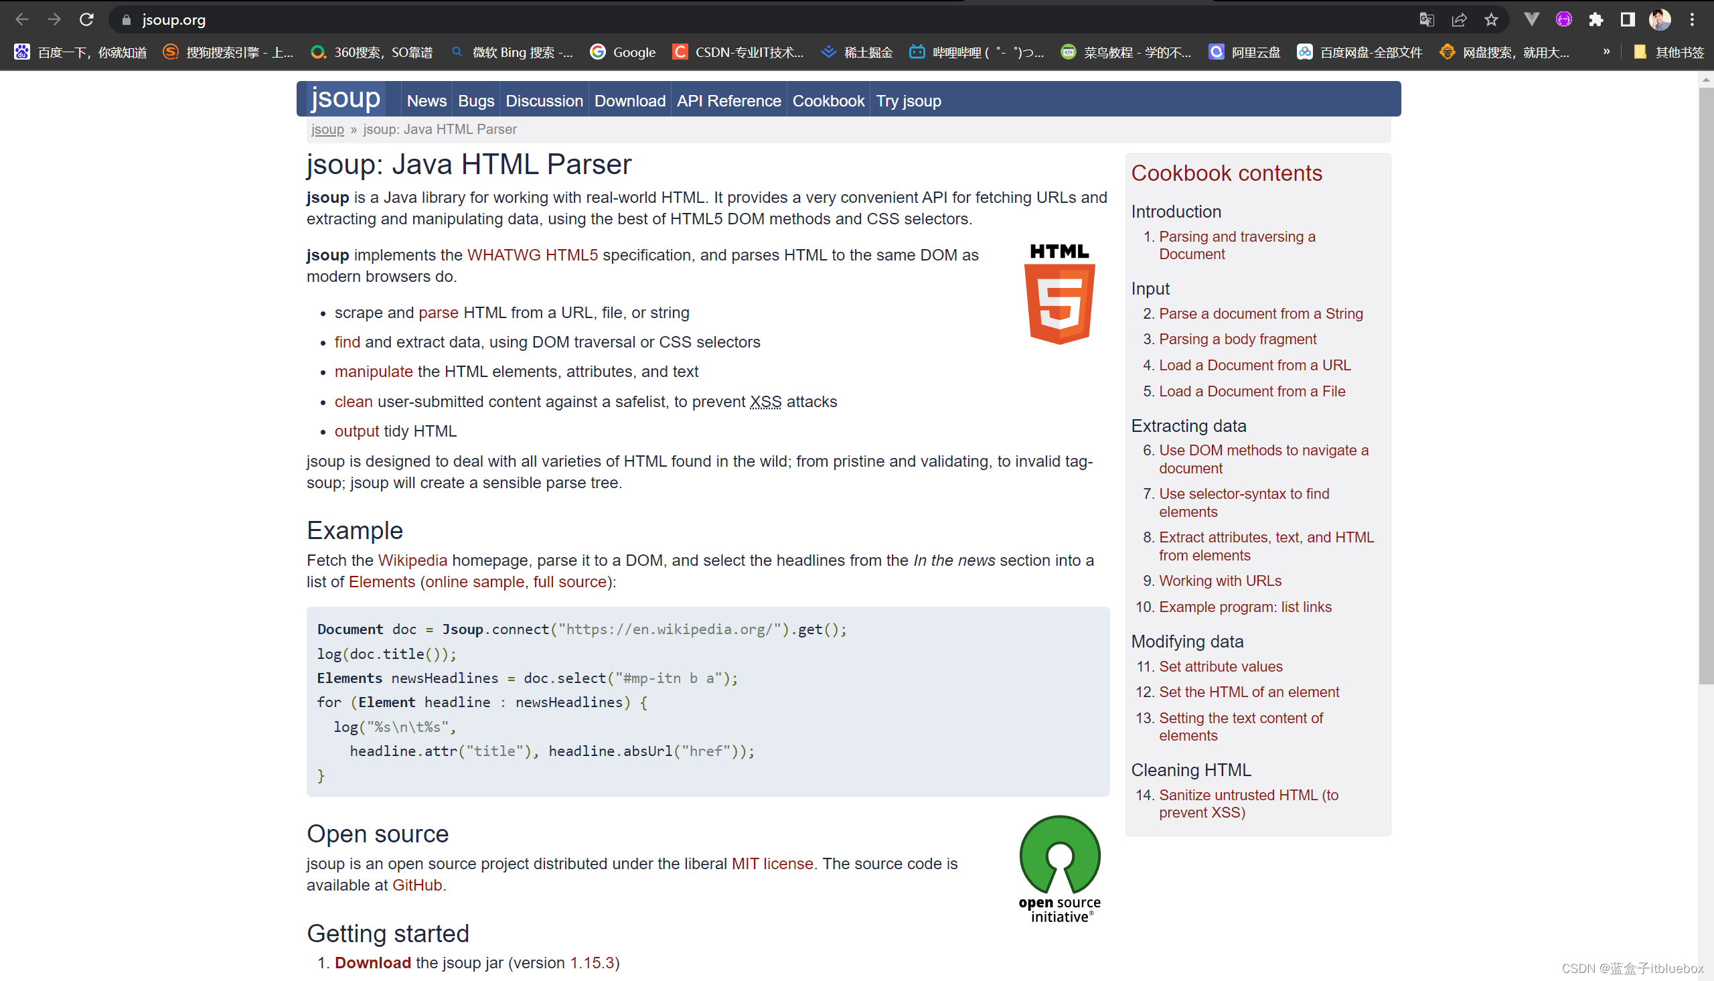Open the Download navigation item

coord(630,101)
